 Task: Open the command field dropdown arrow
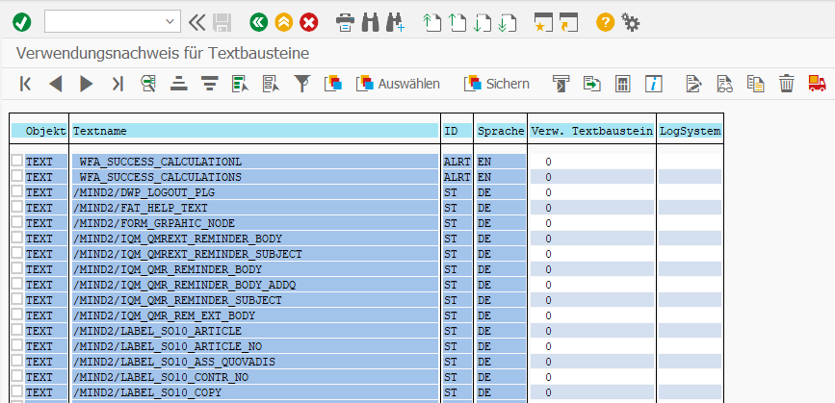tap(170, 22)
